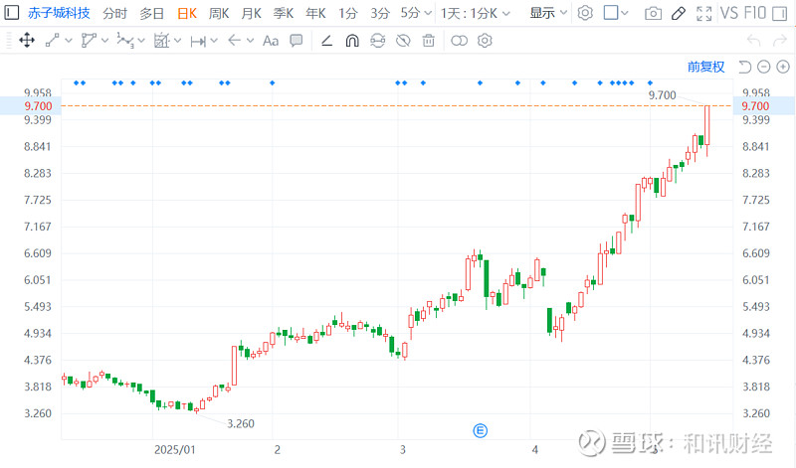Switch to 3分 three-minute chart
Viewport: 796px width, 468px height.
point(379,13)
